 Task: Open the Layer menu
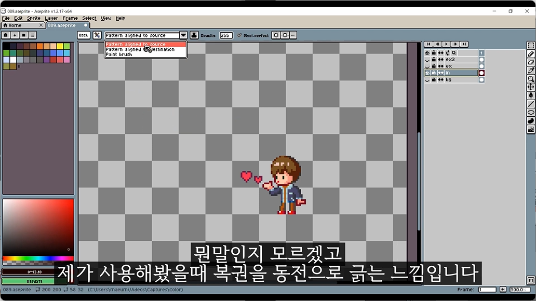point(51,18)
